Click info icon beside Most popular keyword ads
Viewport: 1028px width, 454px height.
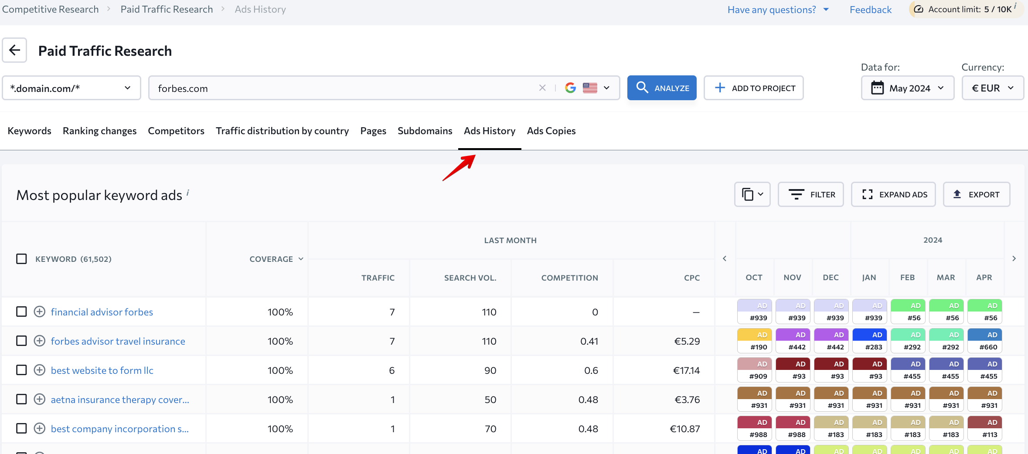[x=188, y=192]
